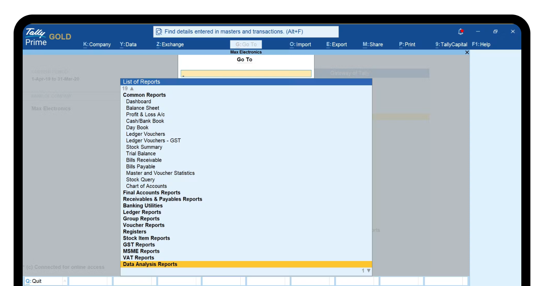Open the O: Import menu
Screen dimensions: 544x286
coord(300,44)
